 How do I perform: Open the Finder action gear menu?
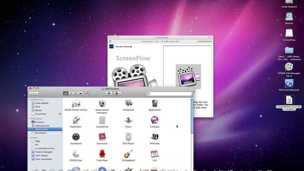point(117,94)
